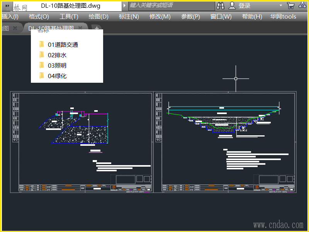Open the 华网tools menu
The image size is (309, 232).
283,17
